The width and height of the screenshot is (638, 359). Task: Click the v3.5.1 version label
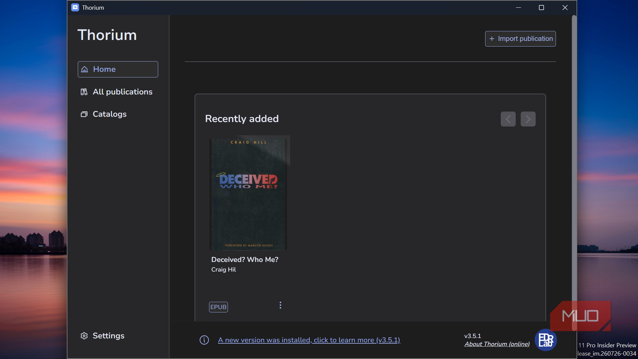point(473,336)
